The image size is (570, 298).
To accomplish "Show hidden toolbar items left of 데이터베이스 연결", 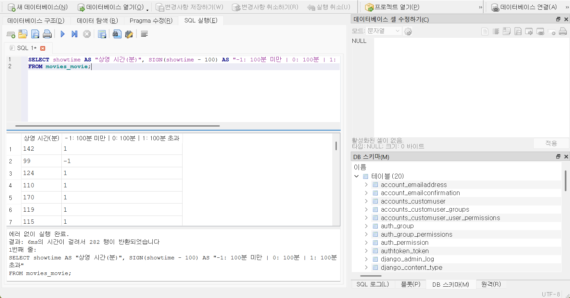I will pos(480,7).
